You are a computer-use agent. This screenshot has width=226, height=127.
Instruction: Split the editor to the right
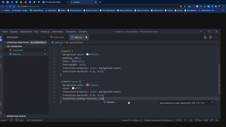(x=211, y=37)
